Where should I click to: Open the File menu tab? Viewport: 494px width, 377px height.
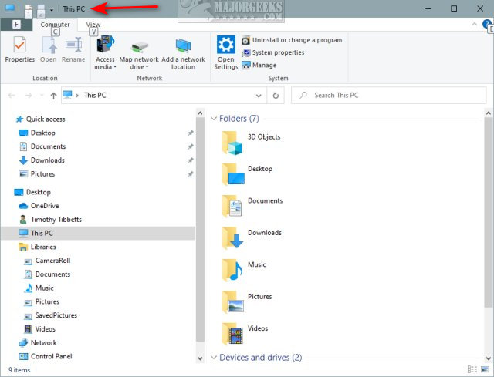pyautogui.click(x=16, y=24)
